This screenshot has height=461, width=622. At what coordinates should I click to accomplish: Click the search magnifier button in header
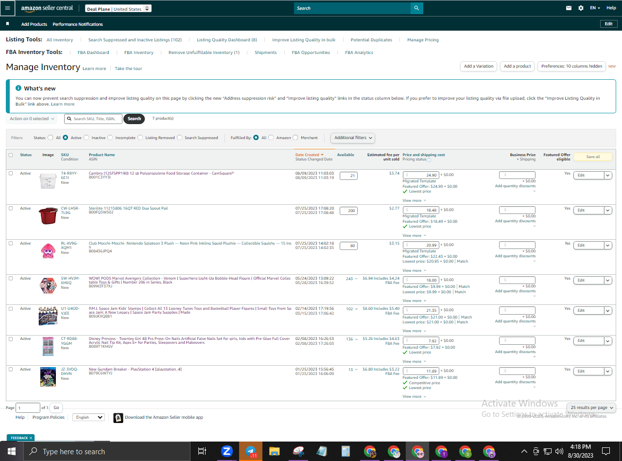click(416, 8)
